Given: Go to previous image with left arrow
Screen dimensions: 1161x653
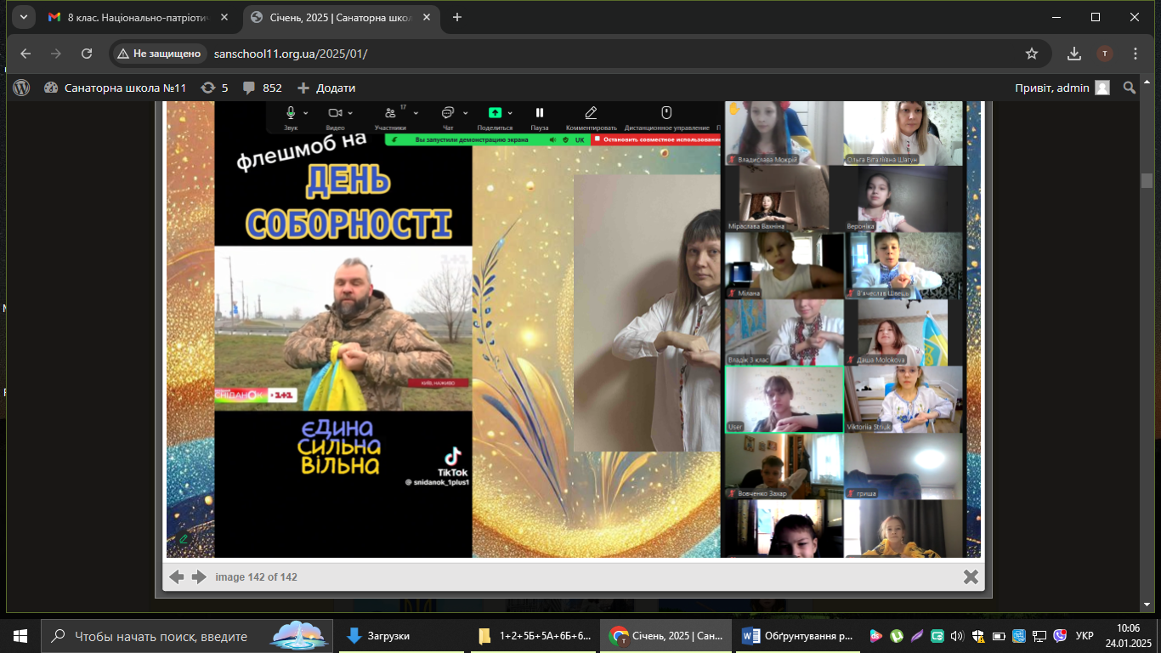Looking at the screenshot, I should [x=177, y=577].
